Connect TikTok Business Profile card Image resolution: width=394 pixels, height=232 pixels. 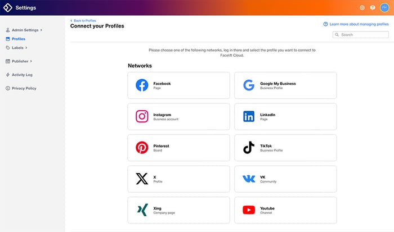coord(285,148)
